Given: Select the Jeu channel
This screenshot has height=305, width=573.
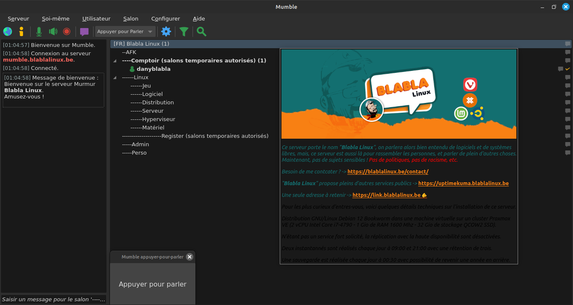Looking at the screenshot, I should click(141, 85).
